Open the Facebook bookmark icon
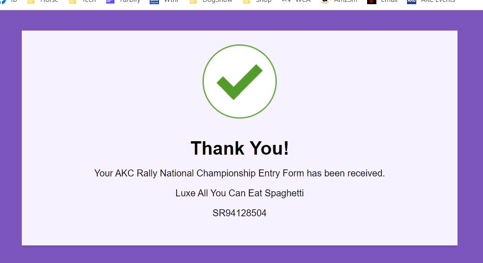The height and width of the screenshot is (263, 483). tap(3, 1)
